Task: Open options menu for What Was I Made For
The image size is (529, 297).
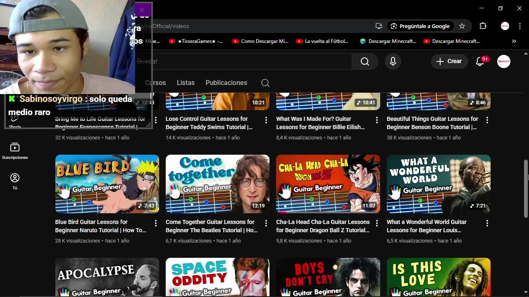Action: click(376, 120)
